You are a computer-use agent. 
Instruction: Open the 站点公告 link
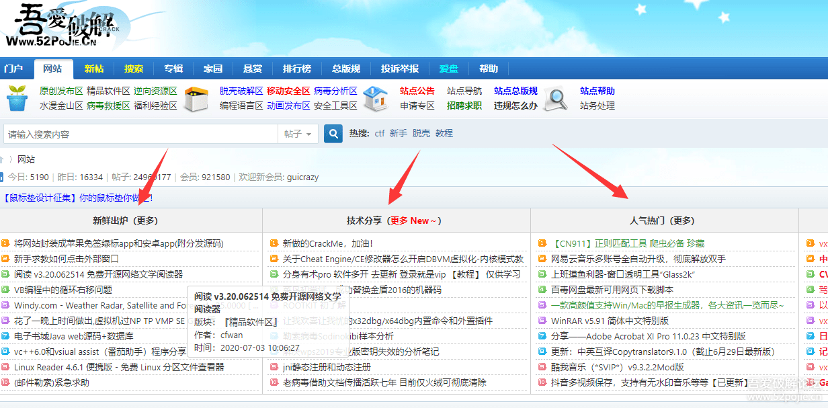[417, 91]
